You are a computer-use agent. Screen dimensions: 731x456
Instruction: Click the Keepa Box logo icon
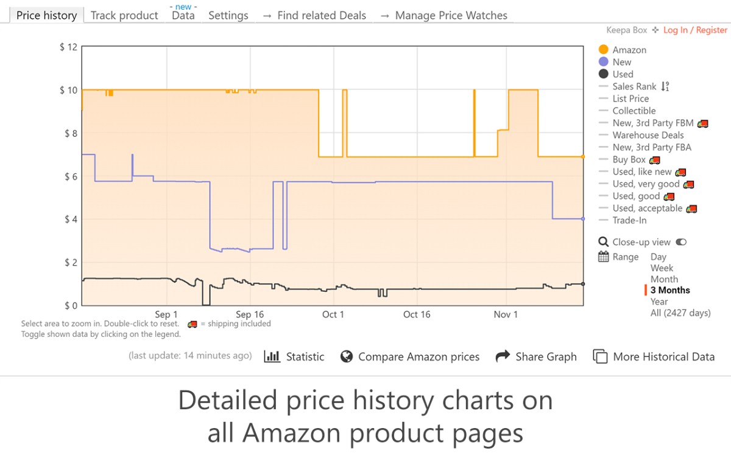655,30
